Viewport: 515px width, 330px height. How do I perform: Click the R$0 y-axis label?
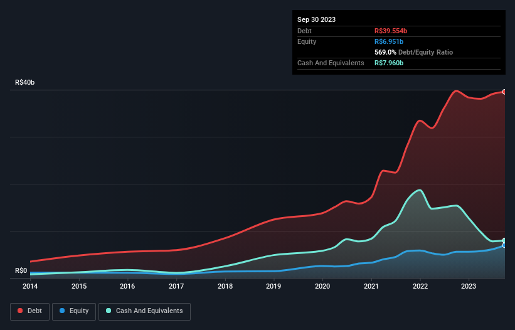click(x=21, y=270)
